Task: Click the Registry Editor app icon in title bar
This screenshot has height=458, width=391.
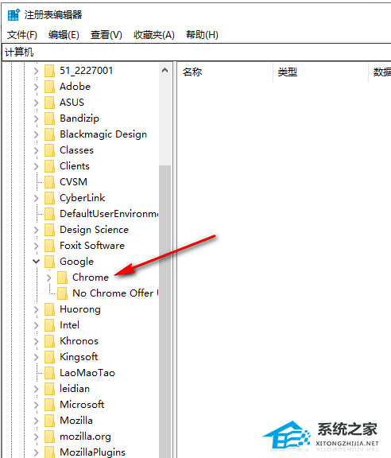Action: [x=14, y=14]
